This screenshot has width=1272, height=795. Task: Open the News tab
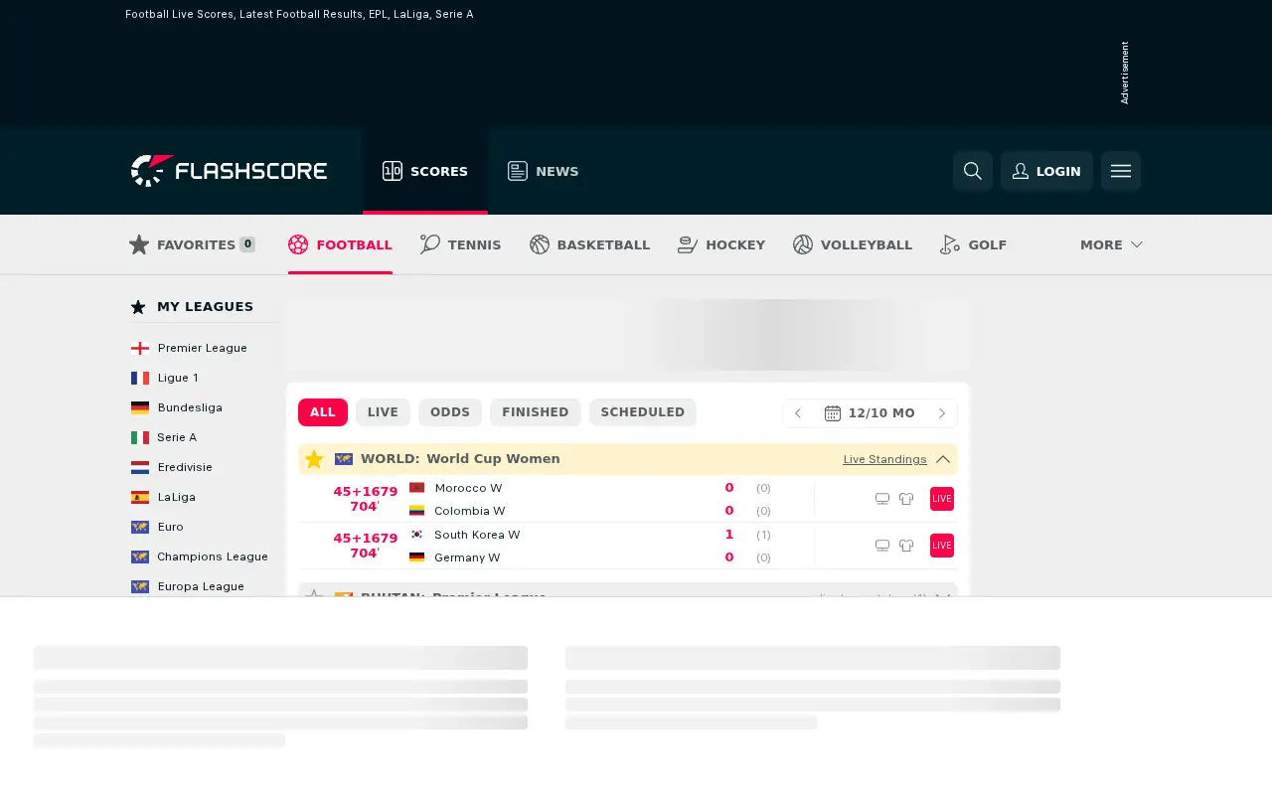[x=543, y=171]
